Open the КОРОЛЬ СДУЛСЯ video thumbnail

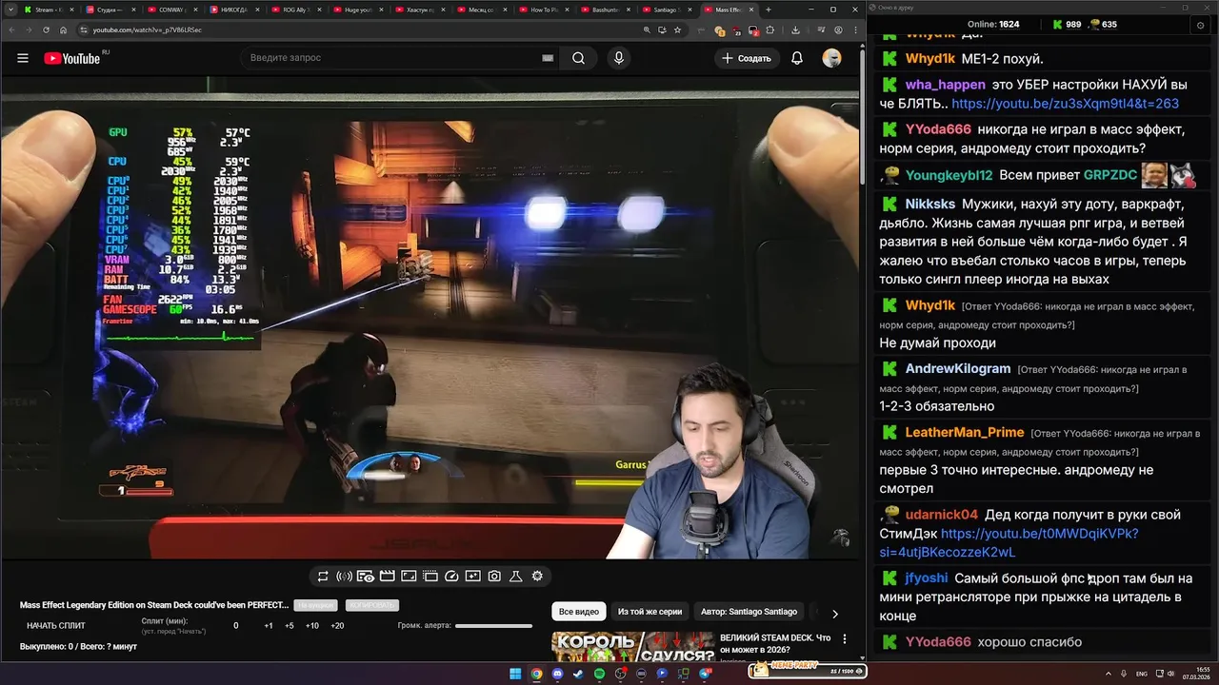coord(633,646)
